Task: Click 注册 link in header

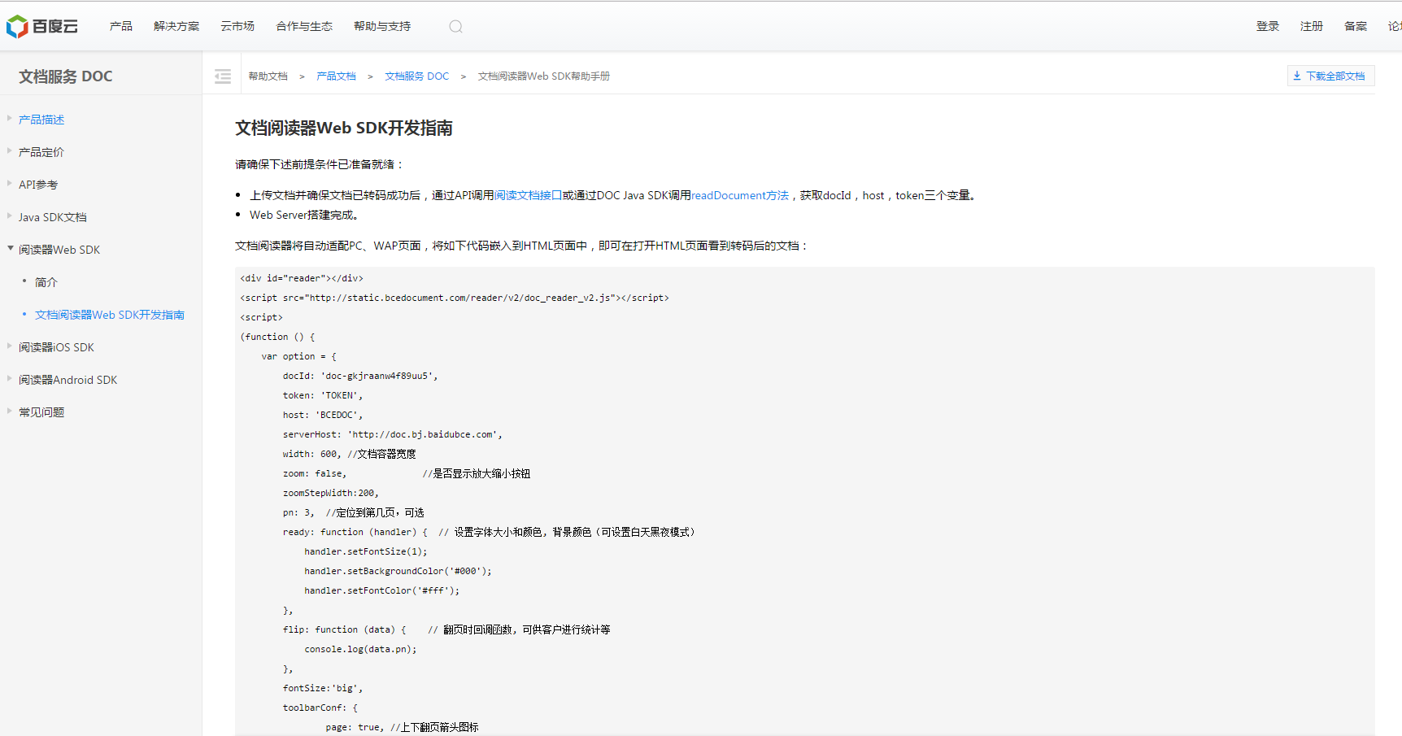Action: coord(1312,26)
